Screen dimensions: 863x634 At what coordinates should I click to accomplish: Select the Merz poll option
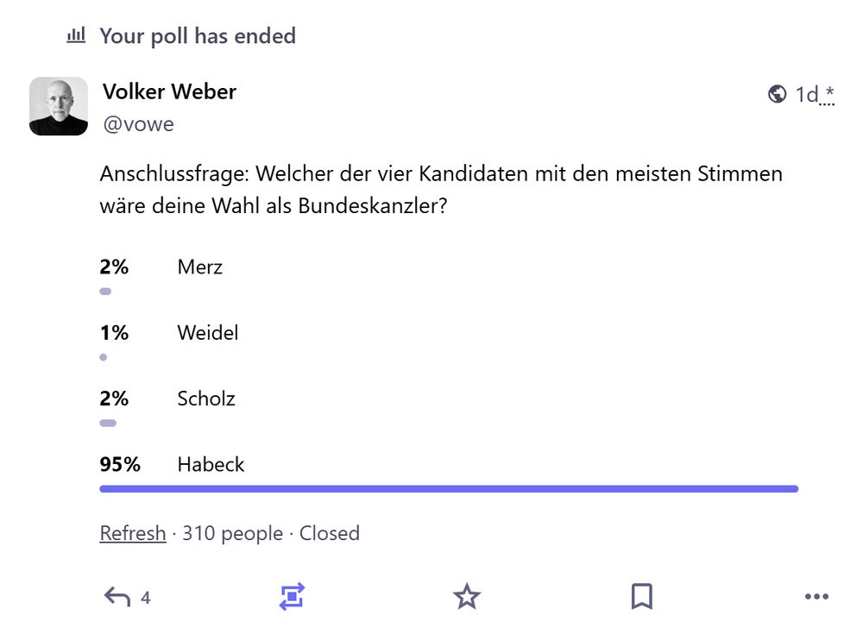[x=199, y=267]
